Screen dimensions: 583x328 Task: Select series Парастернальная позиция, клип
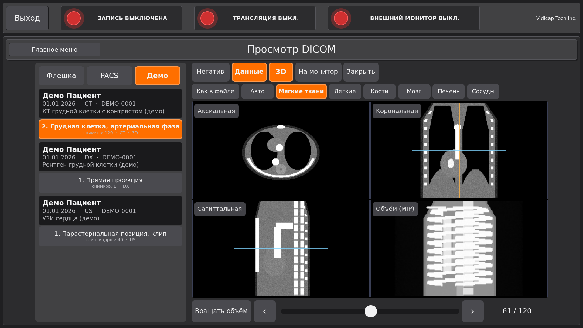(110, 236)
